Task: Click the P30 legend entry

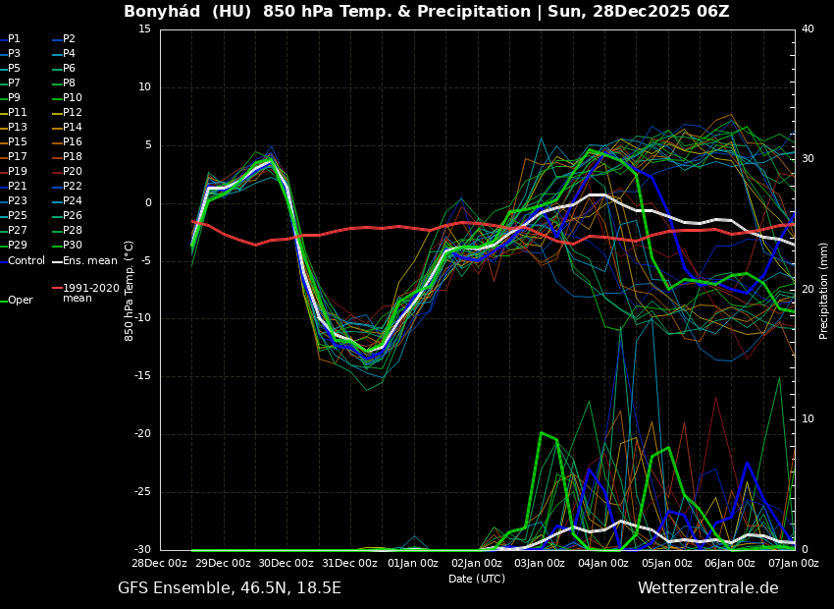Action: 72,246
